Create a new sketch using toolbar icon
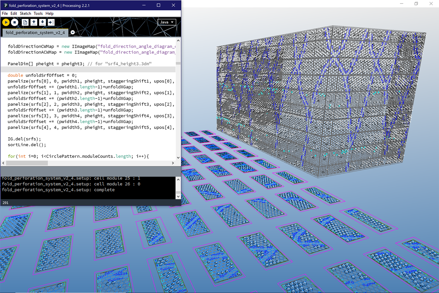This screenshot has height=293, width=439. pos(25,22)
